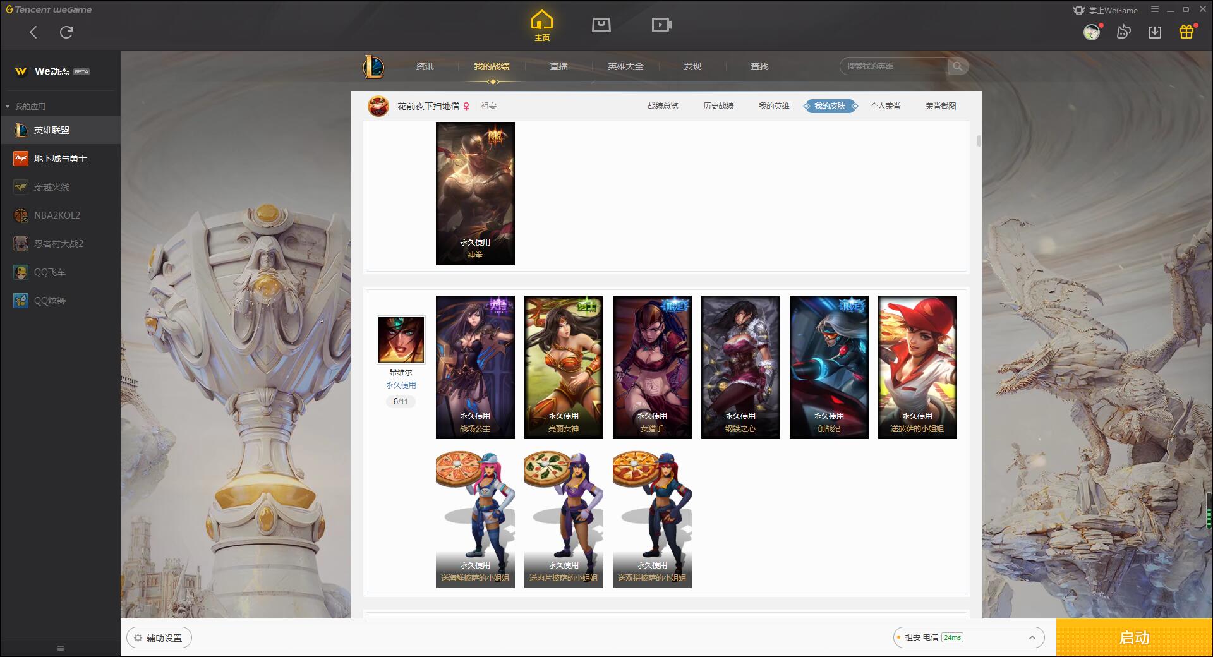
Task: Select 穿越火线 in the sidebar
Action: tap(60, 187)
